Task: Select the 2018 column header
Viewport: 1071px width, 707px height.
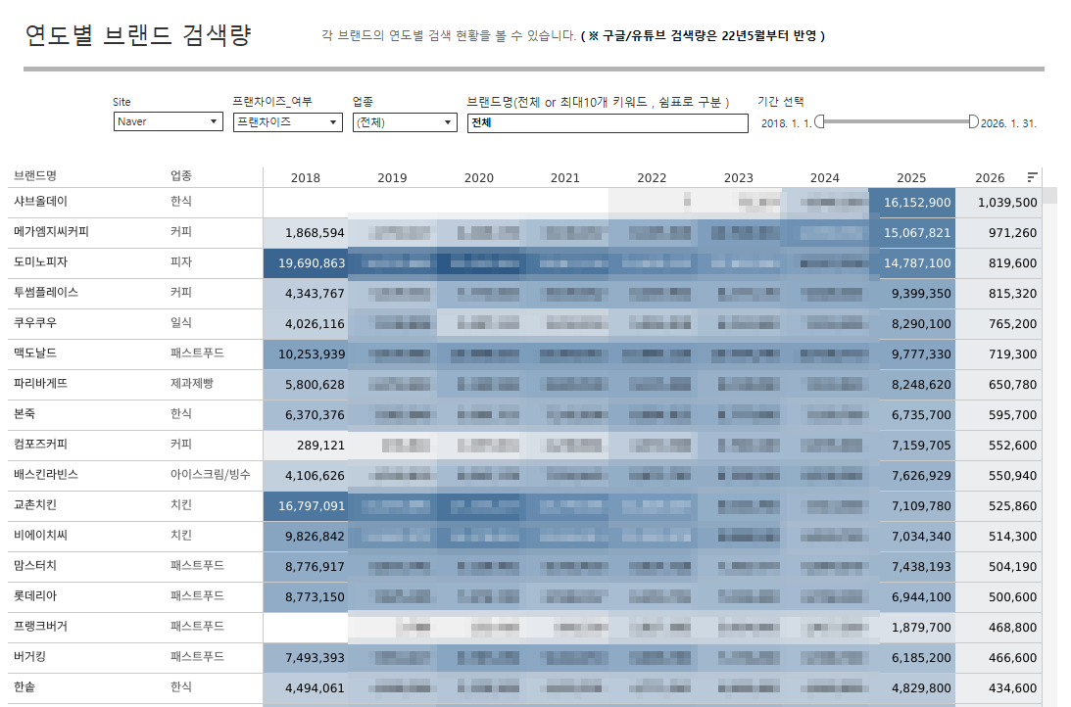Action: point(306,178)
